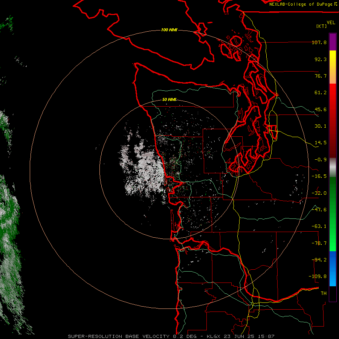The height and width of the screenshot is (339, 339).
Task: Select the -78.7 velocity scale value
Action: [x=319, y=243]
